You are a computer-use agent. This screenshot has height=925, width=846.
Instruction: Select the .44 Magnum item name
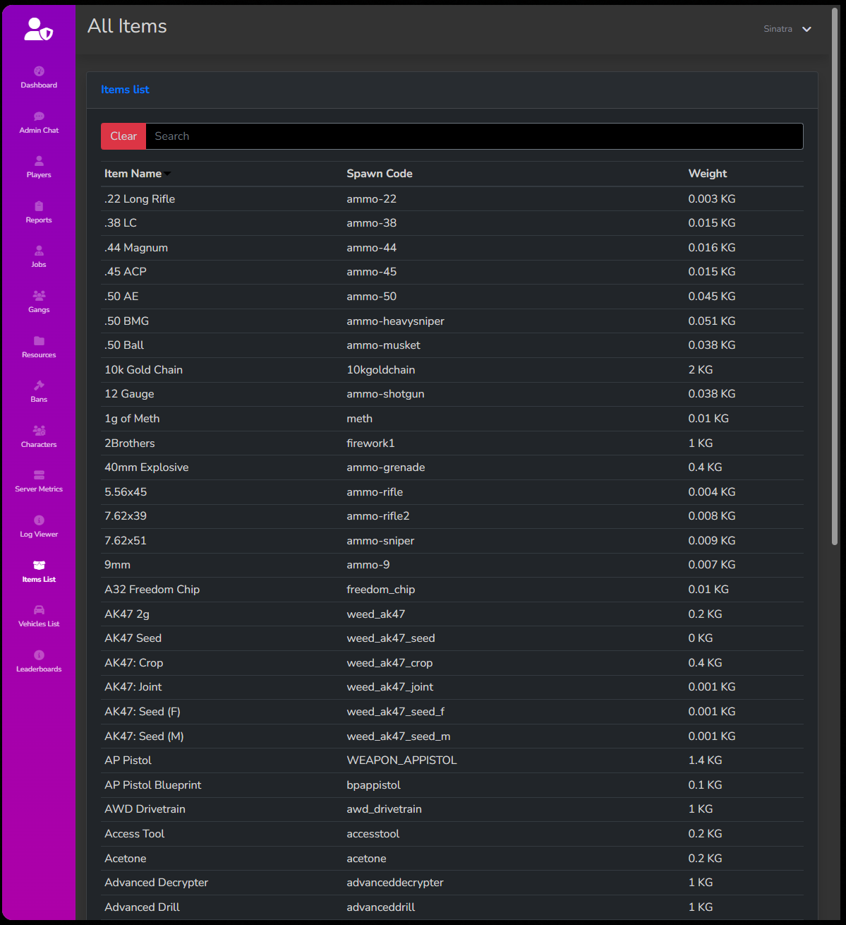pyautogui.click(x=136, y=248)
